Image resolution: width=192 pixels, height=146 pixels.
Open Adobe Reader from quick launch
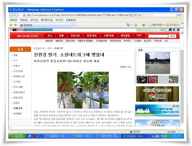coord(33,136)
